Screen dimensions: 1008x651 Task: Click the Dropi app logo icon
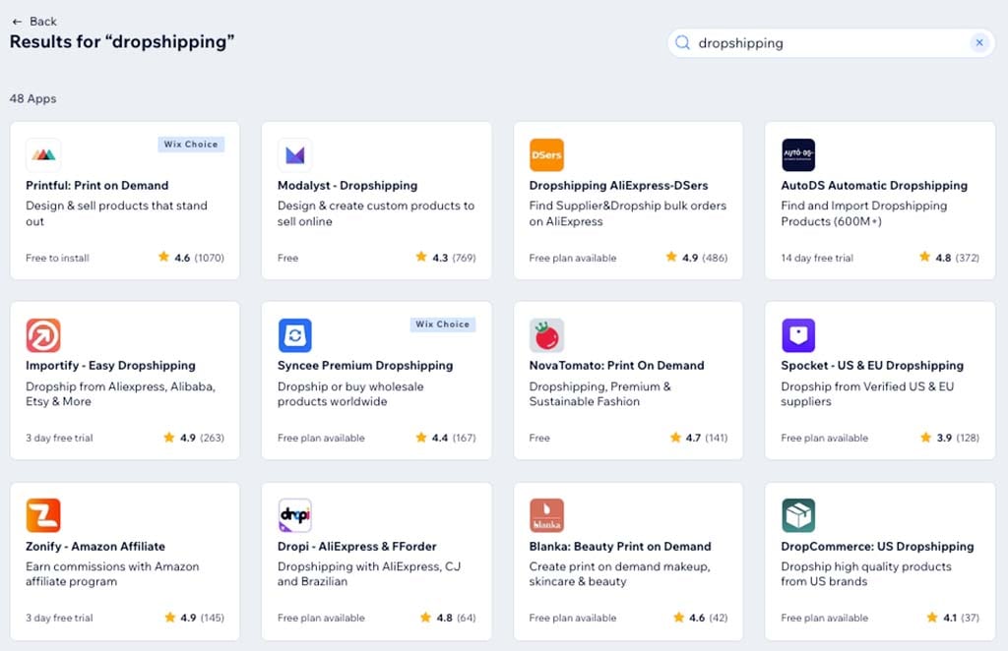295,515
